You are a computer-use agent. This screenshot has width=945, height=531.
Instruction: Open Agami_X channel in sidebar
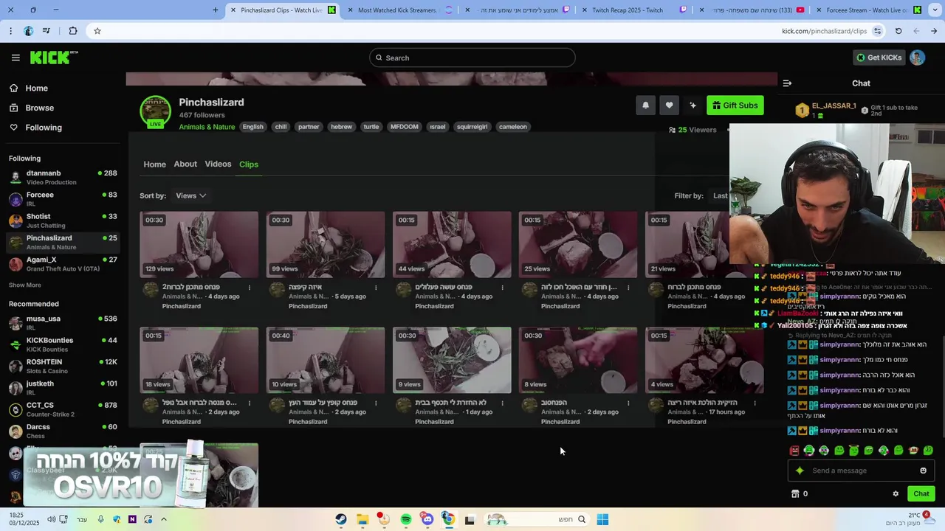(63, 264)
